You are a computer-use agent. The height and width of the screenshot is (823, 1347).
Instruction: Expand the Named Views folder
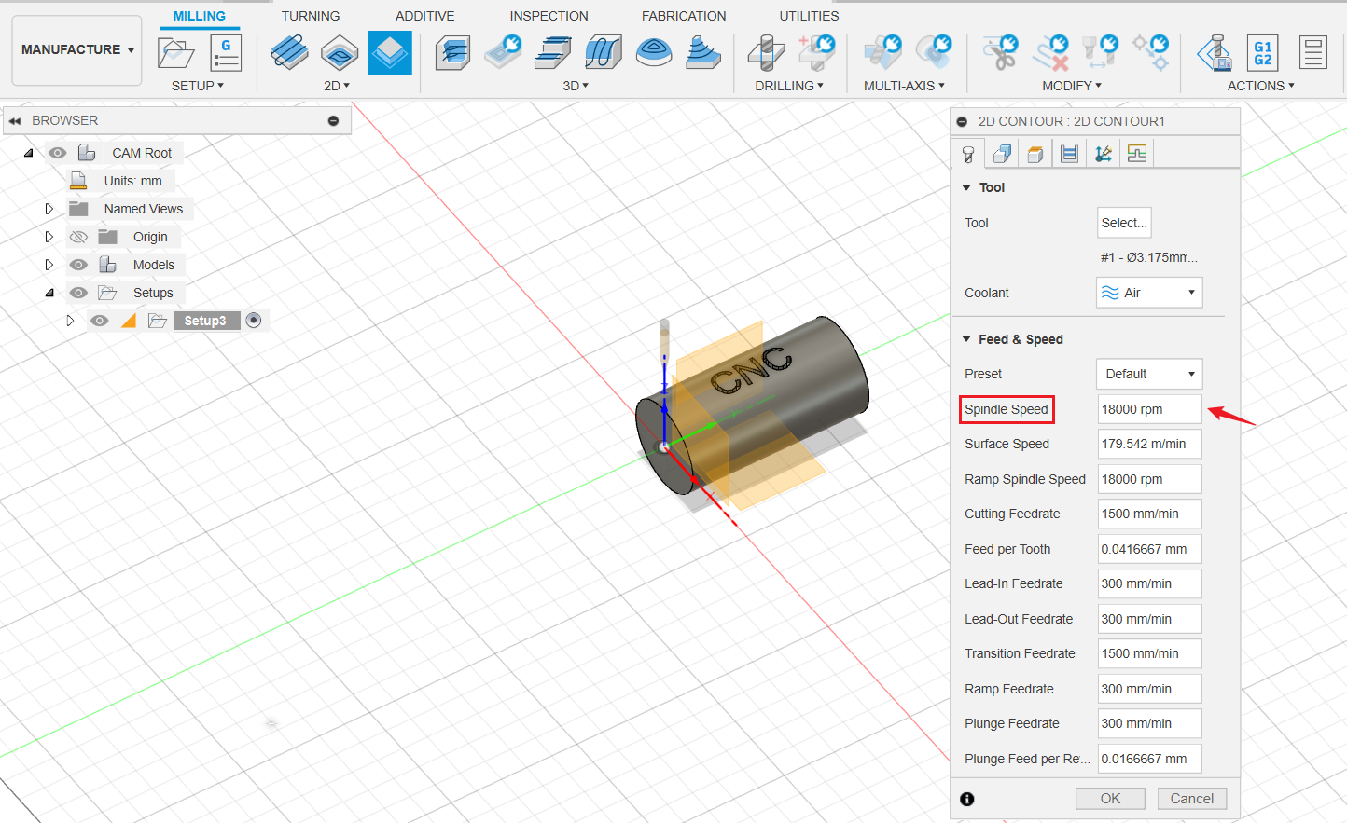click(x=49, y=208)
